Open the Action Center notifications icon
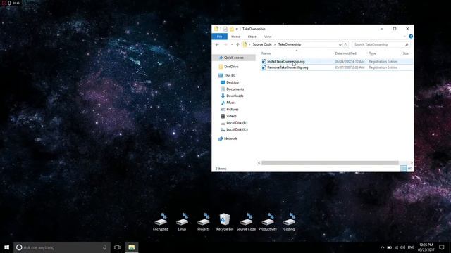451x253 pixels. [x=442, y=247]
